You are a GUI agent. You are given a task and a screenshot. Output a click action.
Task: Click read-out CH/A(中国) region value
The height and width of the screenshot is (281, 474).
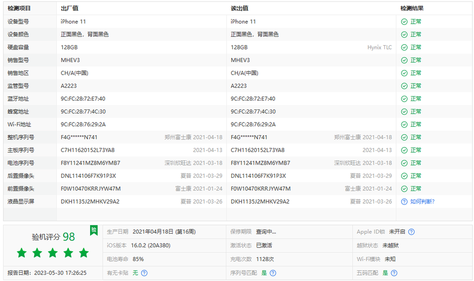tap(244, 73)
